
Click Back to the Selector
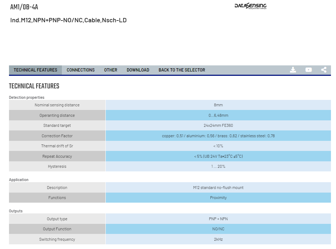[x=182, y=70]
